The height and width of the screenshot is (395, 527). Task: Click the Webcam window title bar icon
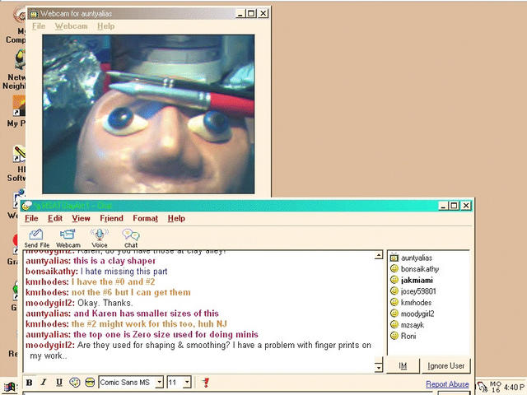pyautogui.click(x=33, y=14)
